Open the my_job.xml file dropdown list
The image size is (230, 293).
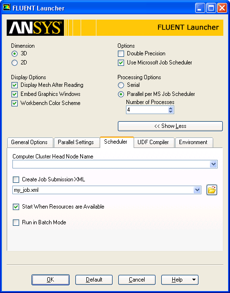pos(197,190)
